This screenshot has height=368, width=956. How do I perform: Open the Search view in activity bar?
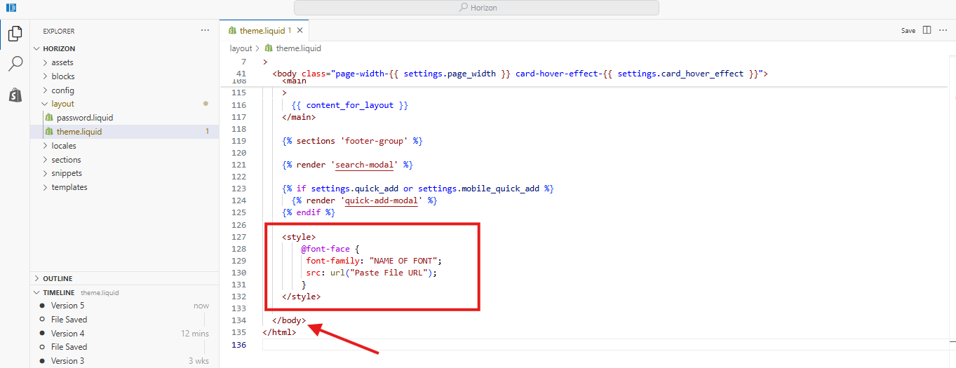[15, 64]
